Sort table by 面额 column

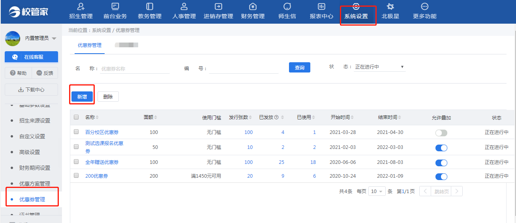click(156, 117)
